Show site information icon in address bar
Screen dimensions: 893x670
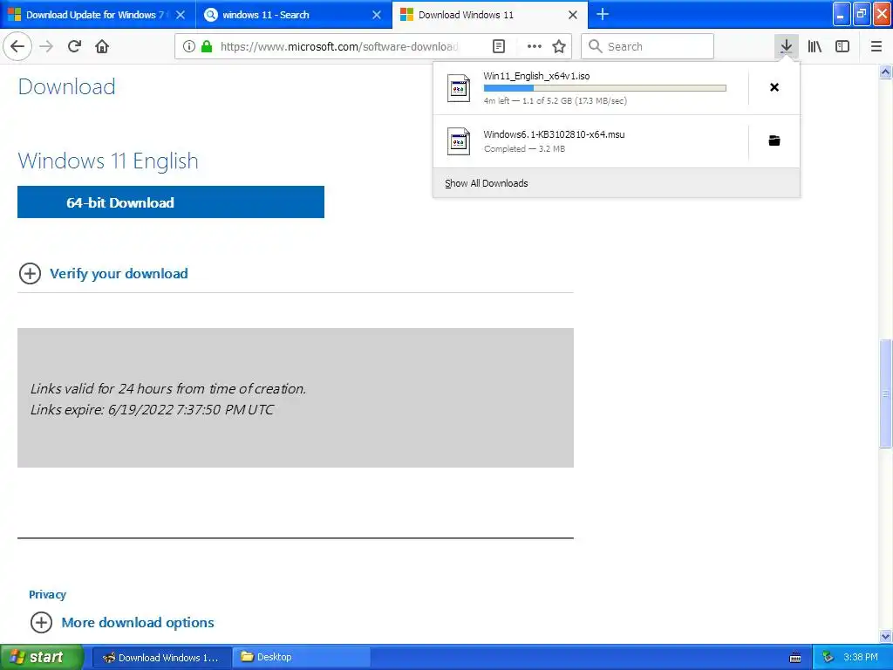click(x=189, y=46)
